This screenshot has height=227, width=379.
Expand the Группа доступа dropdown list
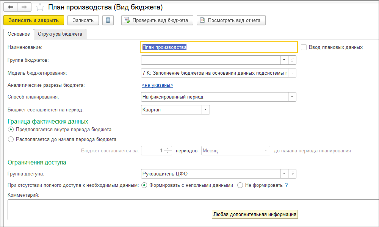[284, 174]
